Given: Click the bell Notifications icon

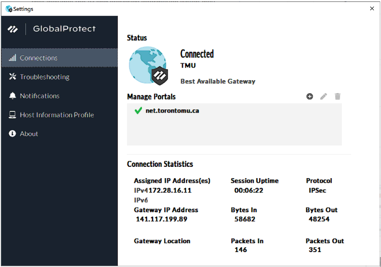Looking at the screenshot, I should (x=12, y=96).
